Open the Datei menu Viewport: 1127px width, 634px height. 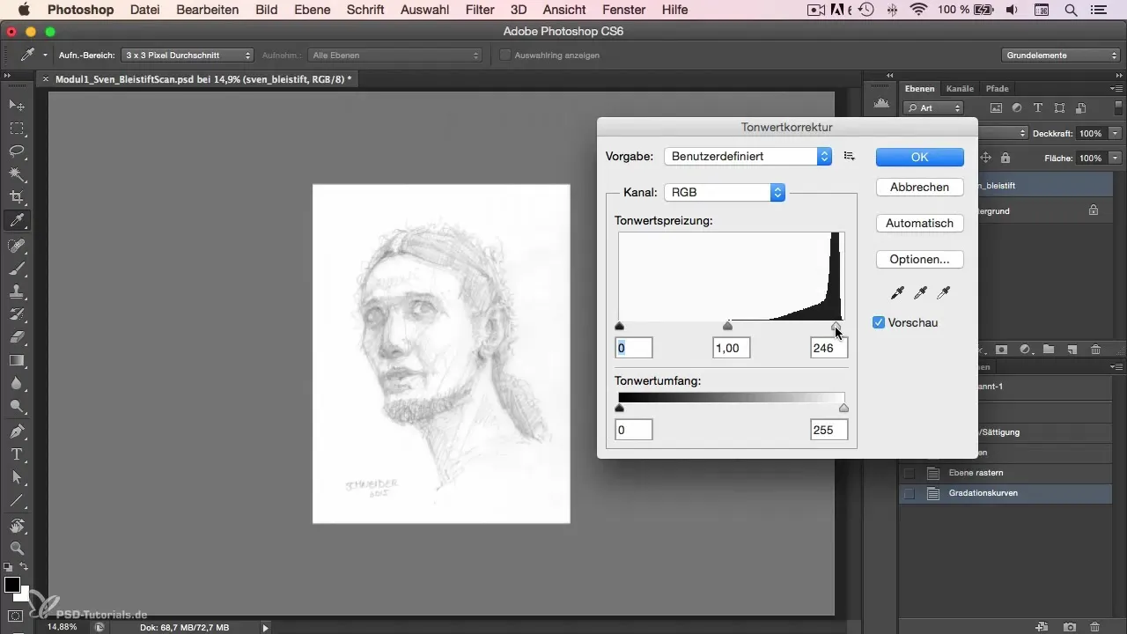[144, 10]
